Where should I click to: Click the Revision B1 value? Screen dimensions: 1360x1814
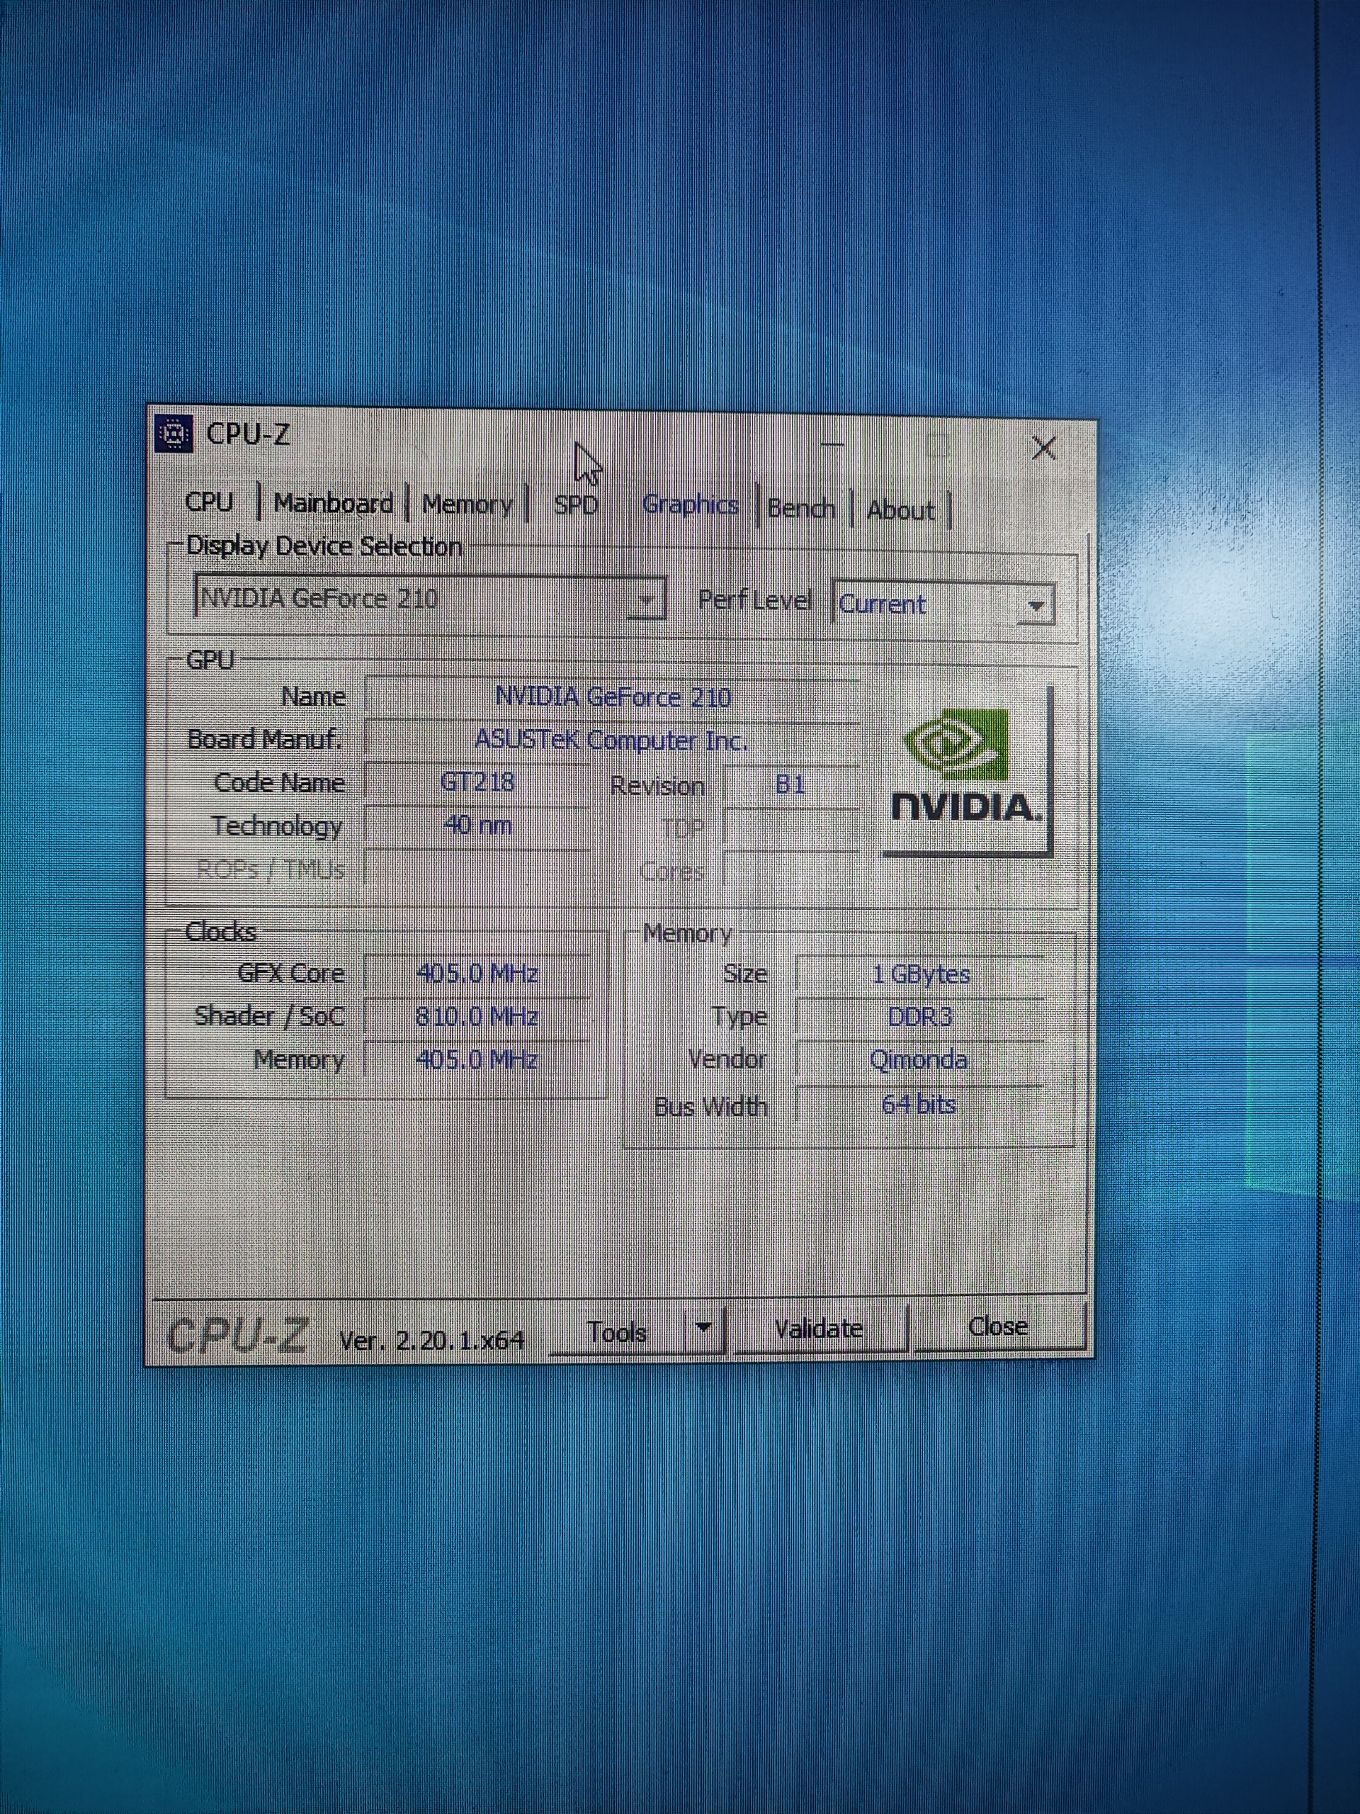tap(791, 785)
